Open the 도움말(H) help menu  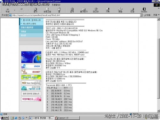(x=56, y=5)
